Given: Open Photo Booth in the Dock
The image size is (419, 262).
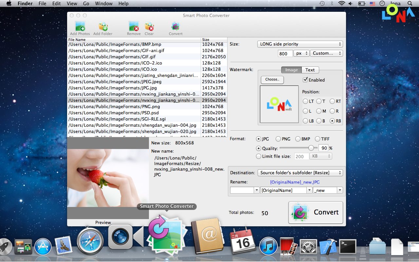Looking at the screenshot, I should [289, 246].
